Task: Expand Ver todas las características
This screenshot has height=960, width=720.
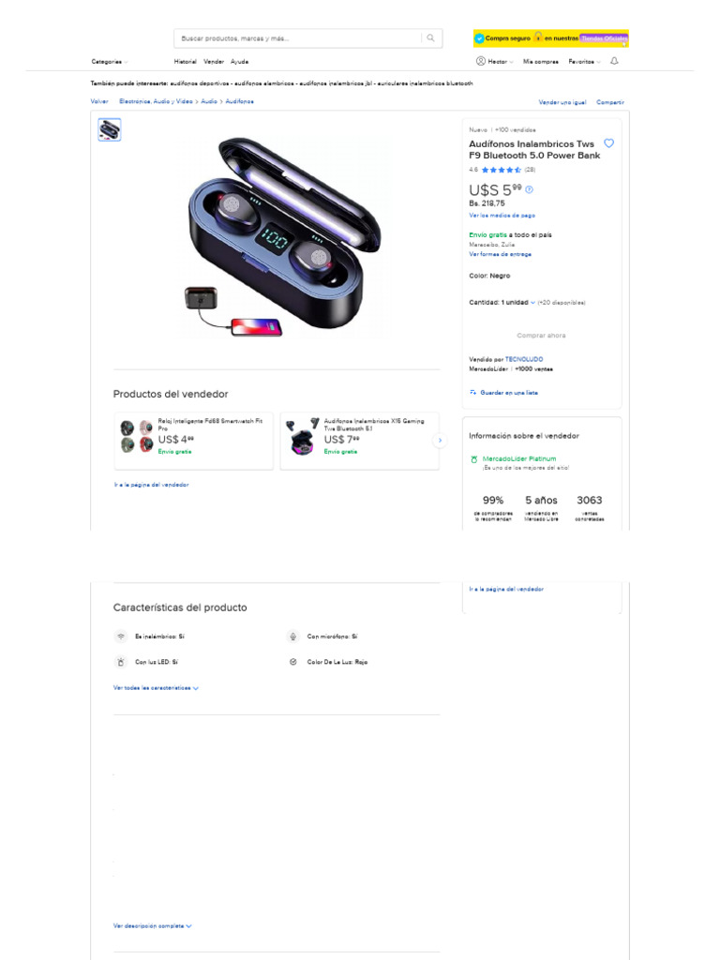Action: 156,688
